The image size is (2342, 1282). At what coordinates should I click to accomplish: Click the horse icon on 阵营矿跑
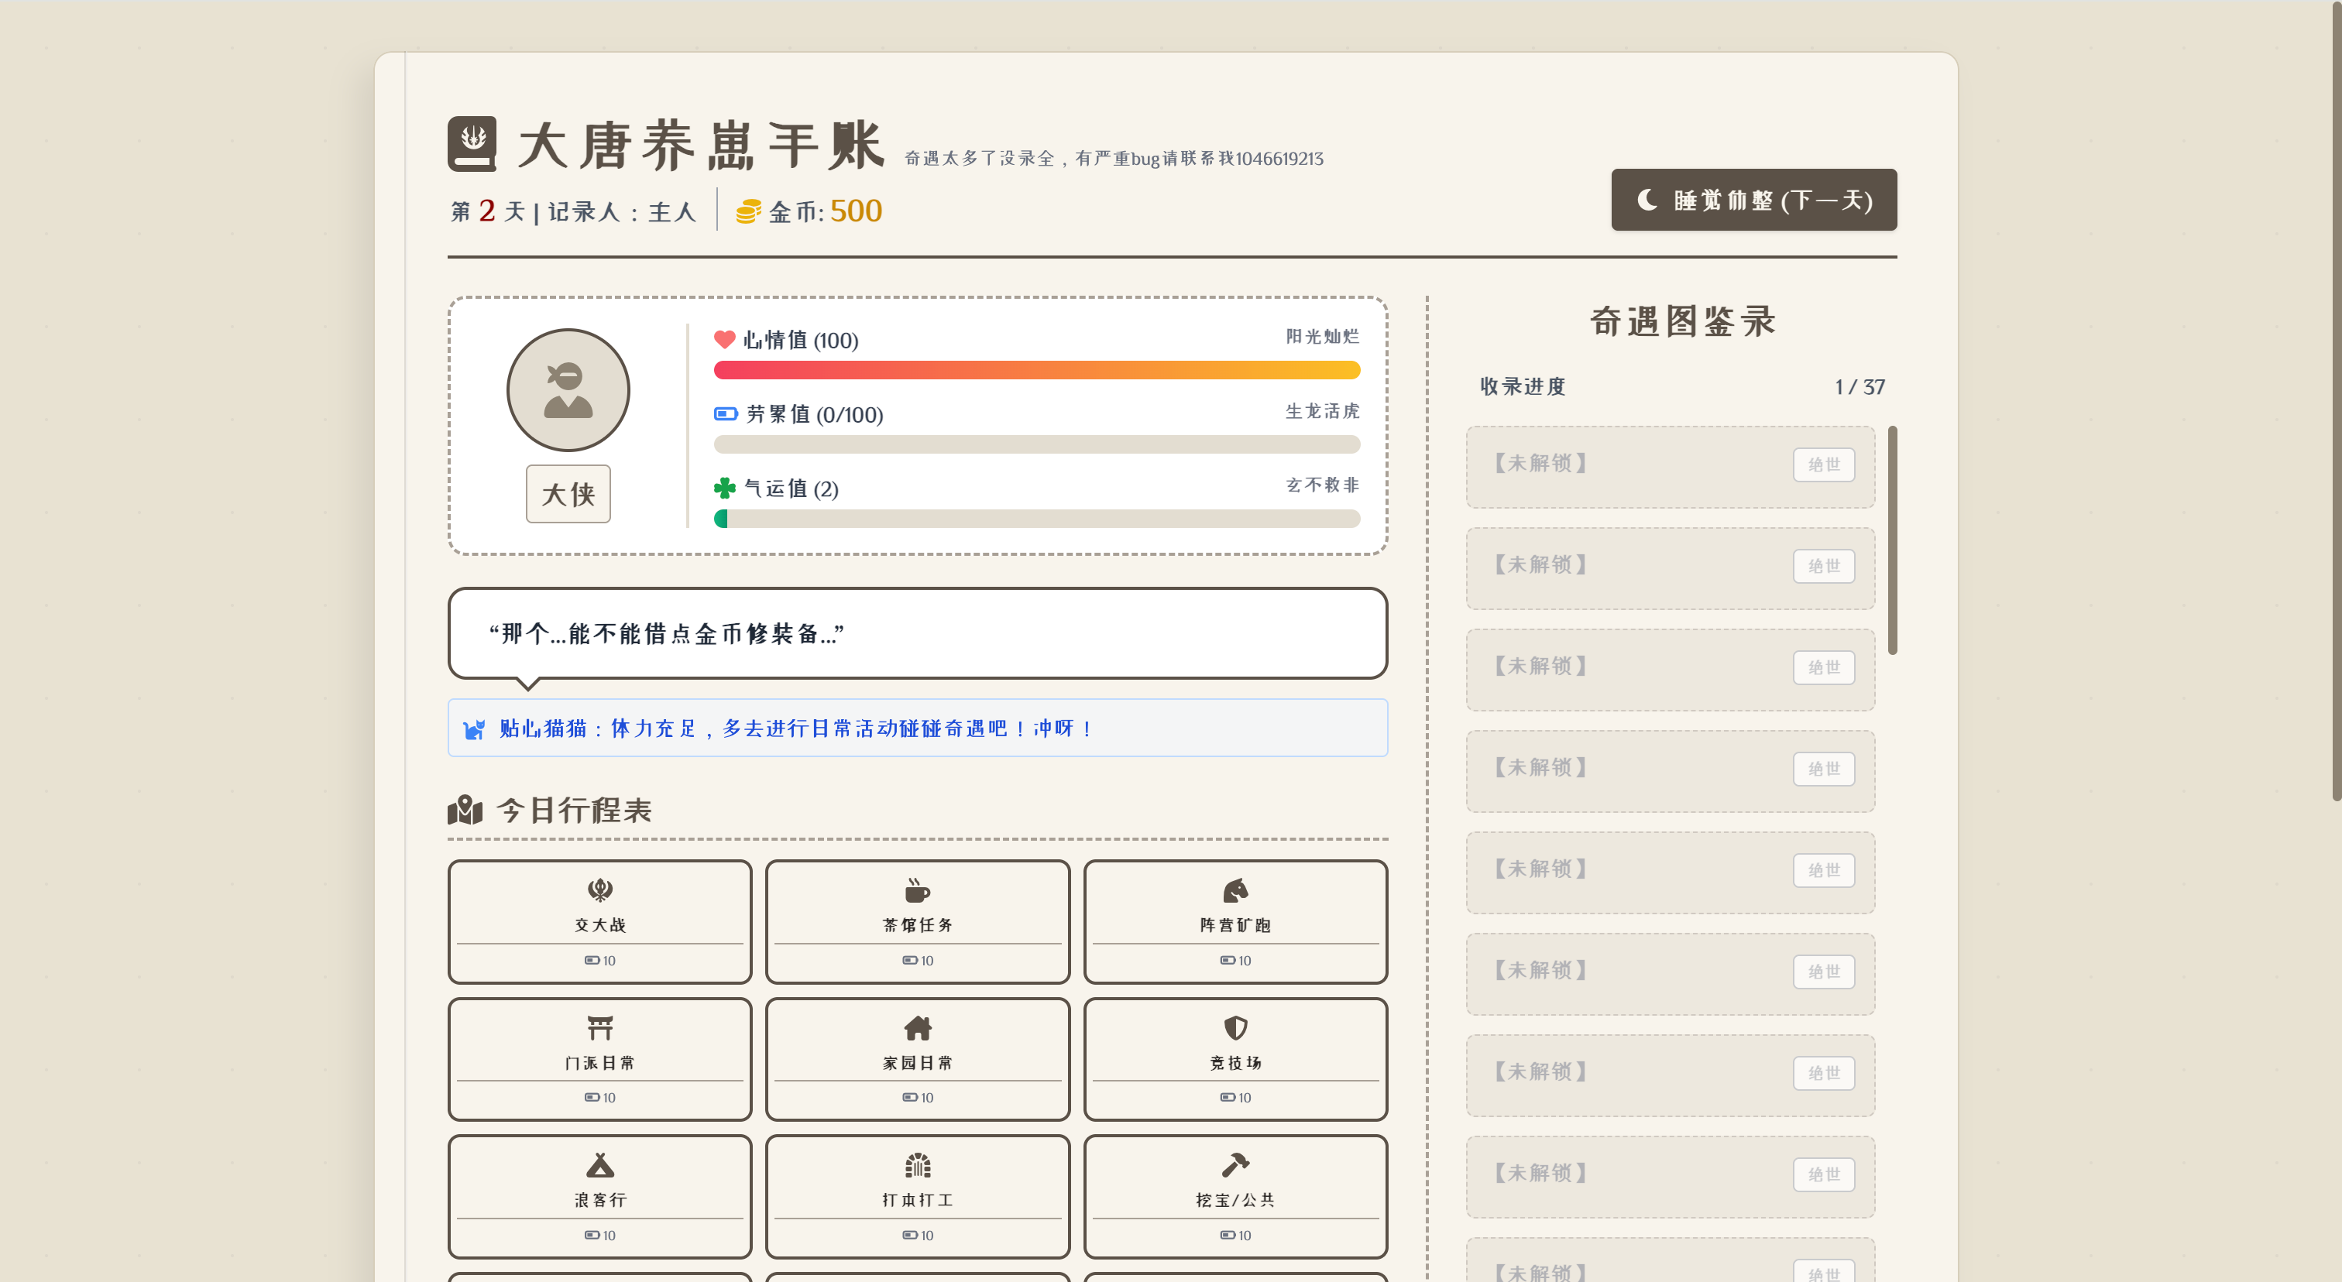coord(1235,889)
